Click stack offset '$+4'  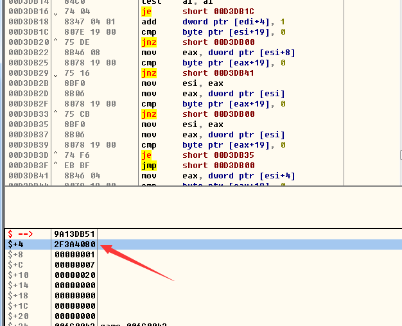(x=15, y=244)
